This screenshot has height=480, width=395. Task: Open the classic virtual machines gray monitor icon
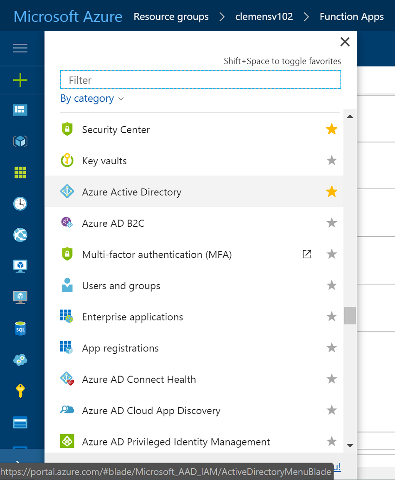[20, 297]
